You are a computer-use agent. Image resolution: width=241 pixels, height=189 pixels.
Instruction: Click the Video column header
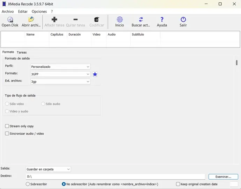pos(99,34)
